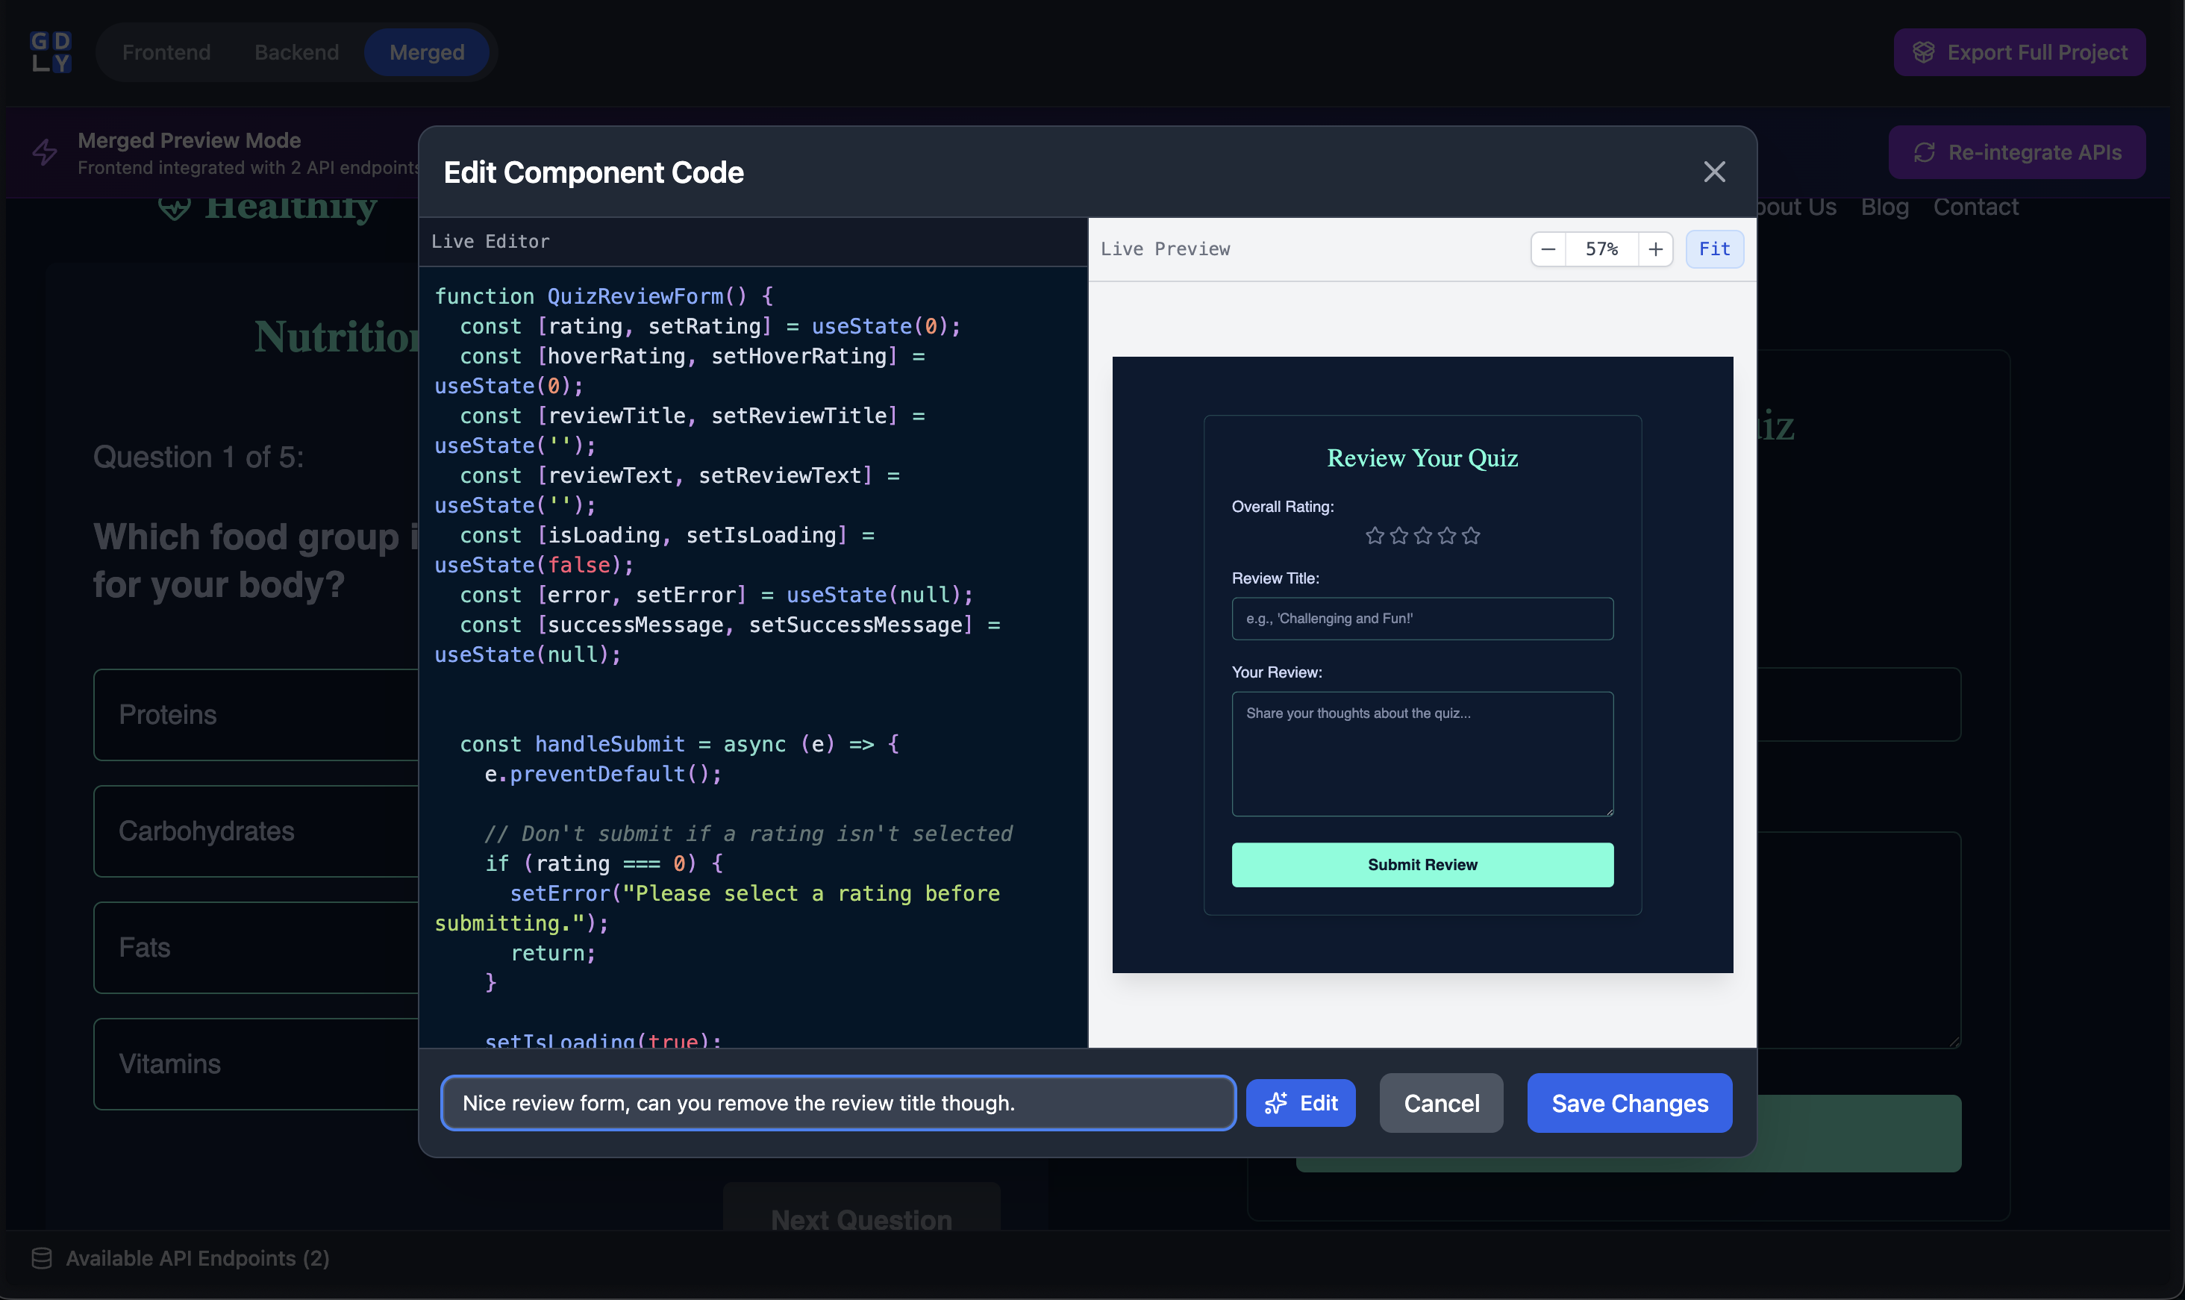Click the zoom in plus icon
The height and width of the screenshot is (1300, 2185).
1654,250
